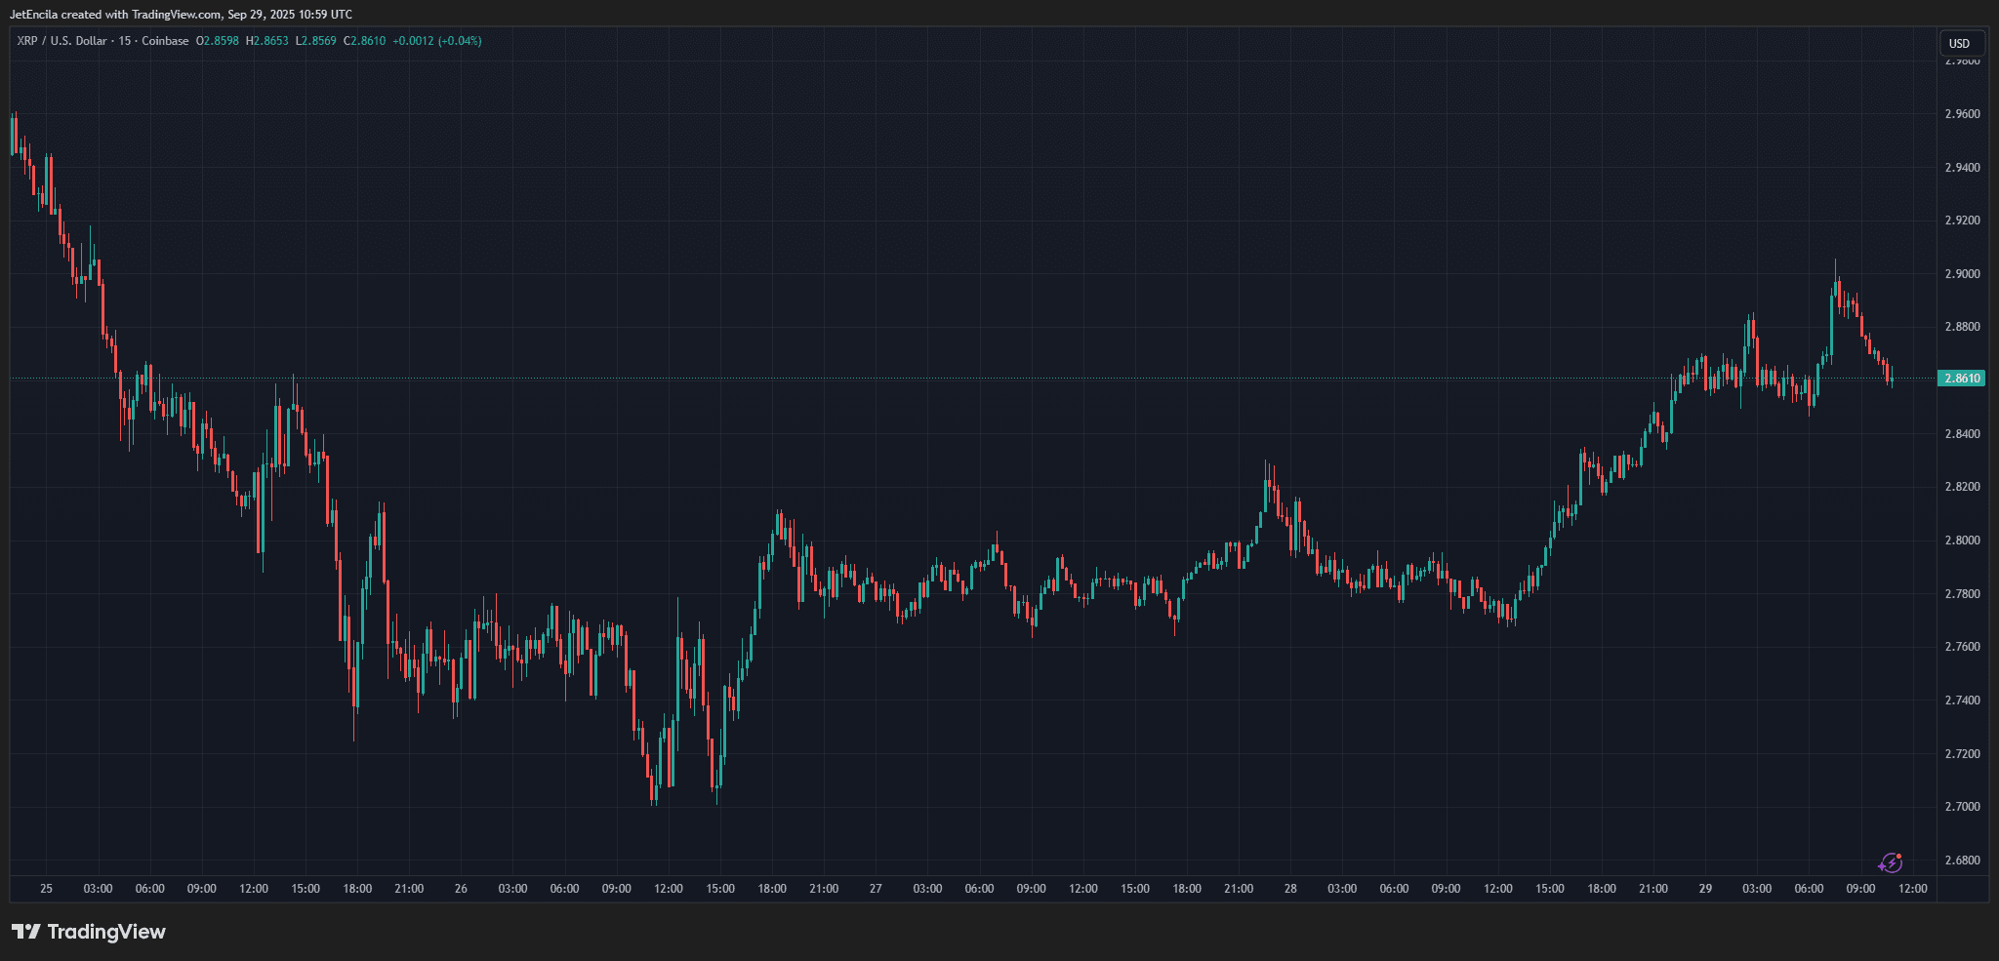1999x961 pixels.
Task: Click the Open value O2.8598
Action: point(218,41)
